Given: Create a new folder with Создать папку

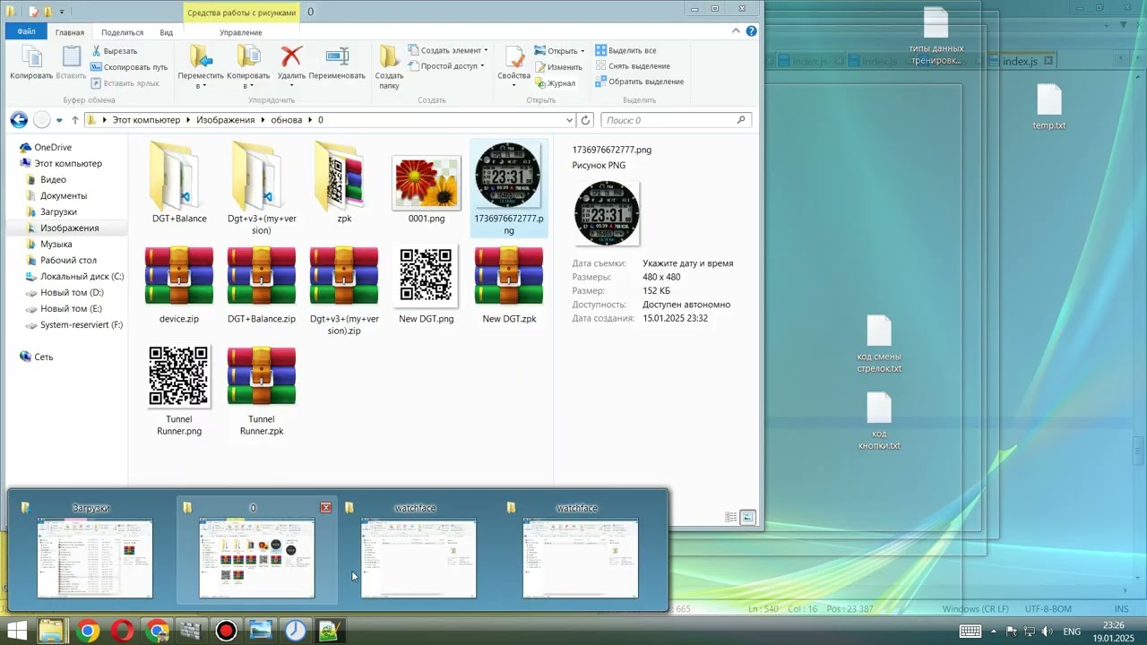Looking at the screenshot, I should (x=389, y=67).
